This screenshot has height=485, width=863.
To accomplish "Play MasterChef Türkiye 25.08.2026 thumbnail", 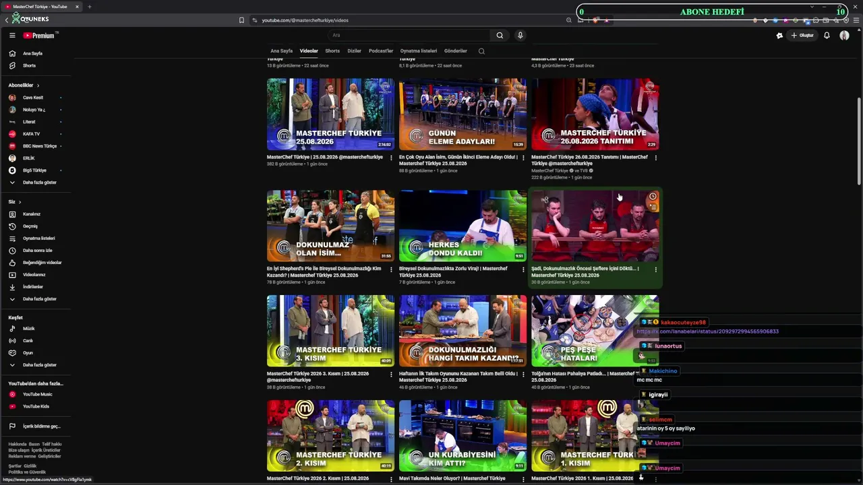I will [x=330, y=115].
